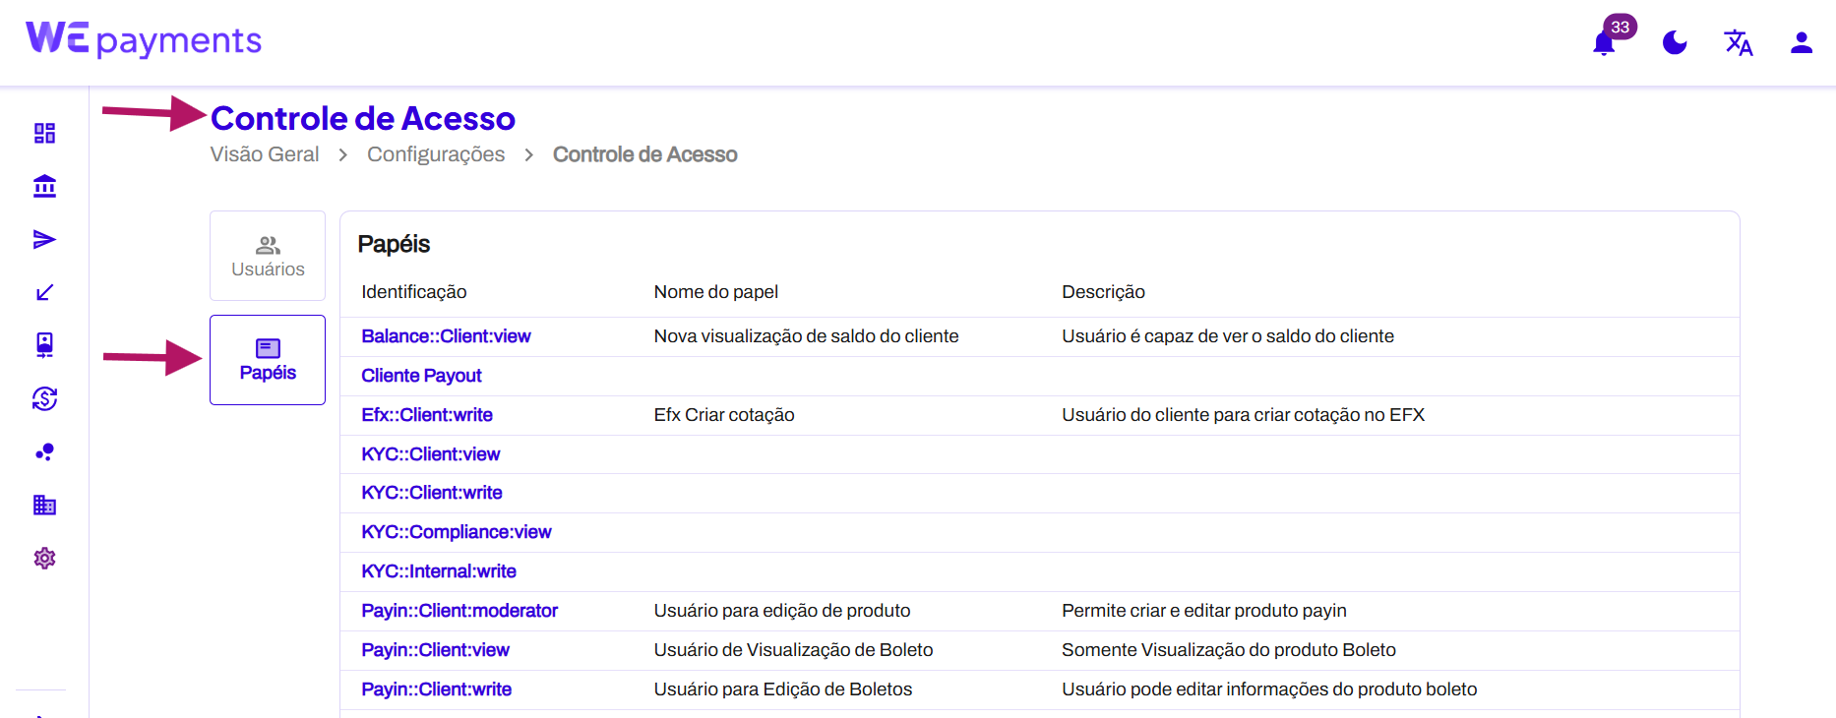
Task: Click the Nome do papel column header
Action: (x=716, y=292)
